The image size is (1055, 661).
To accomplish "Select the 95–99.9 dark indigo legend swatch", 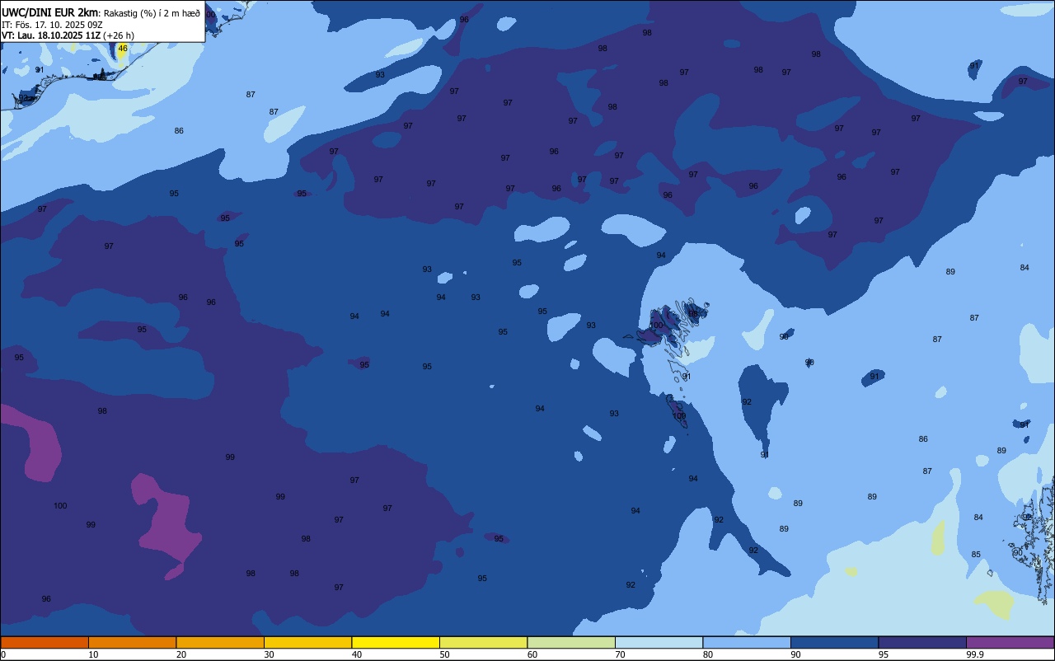I will click(x=922, y=642).
